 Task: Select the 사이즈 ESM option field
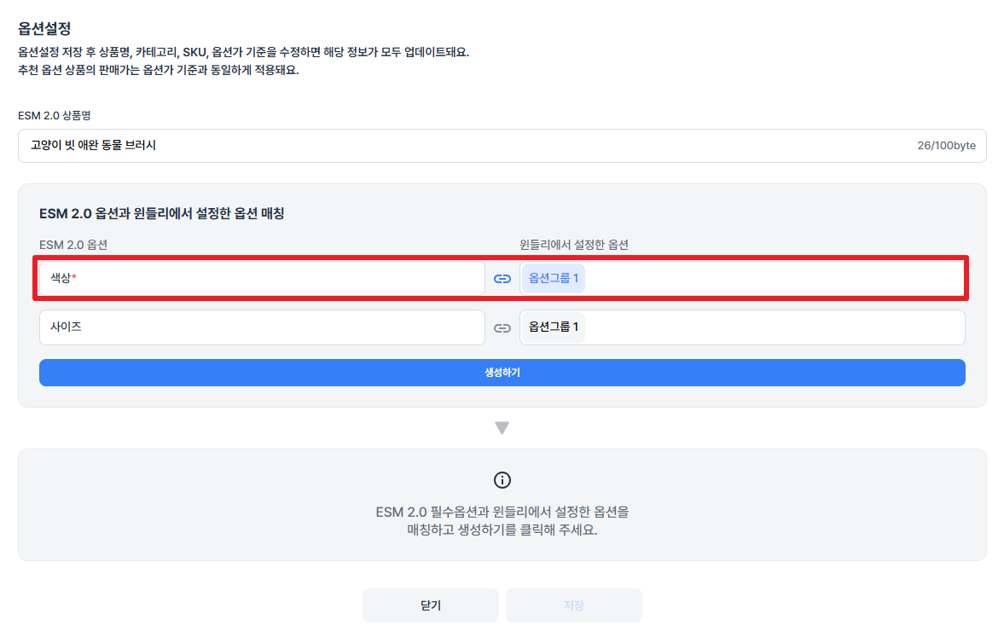(262, 327)
